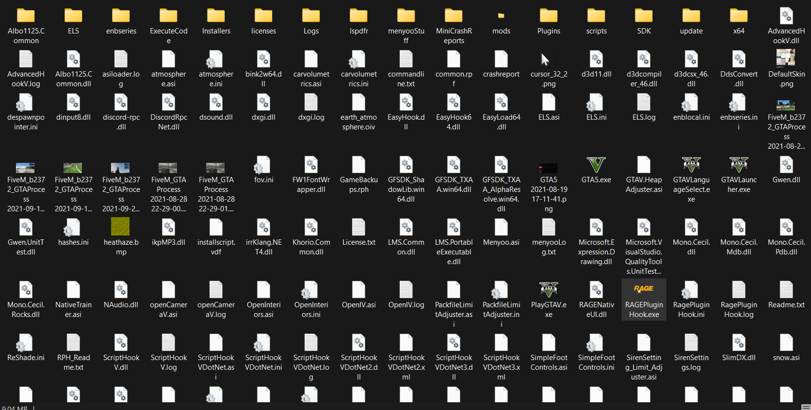Click the bink2w64.dll file icon
This screenshot has height=410, width=811.
point(264,59)
